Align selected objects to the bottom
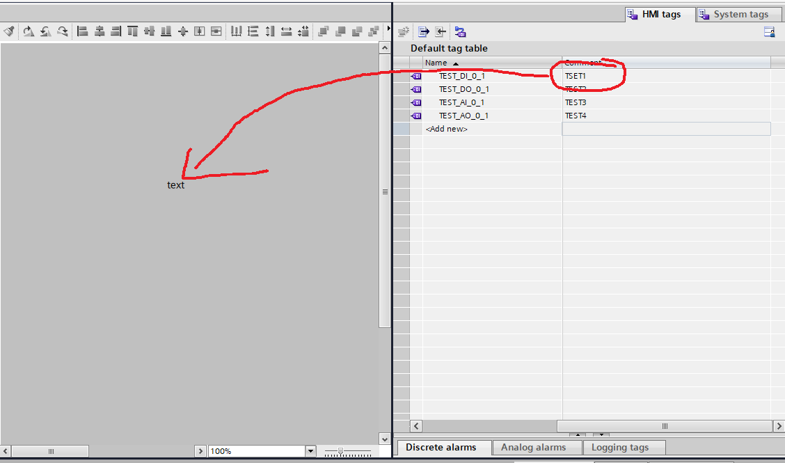 click(x=166, y=31)
